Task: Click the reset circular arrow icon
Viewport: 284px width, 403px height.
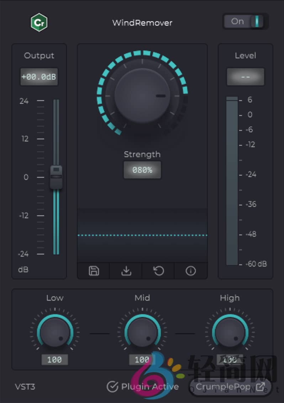Action: click(x=158, y=271)
